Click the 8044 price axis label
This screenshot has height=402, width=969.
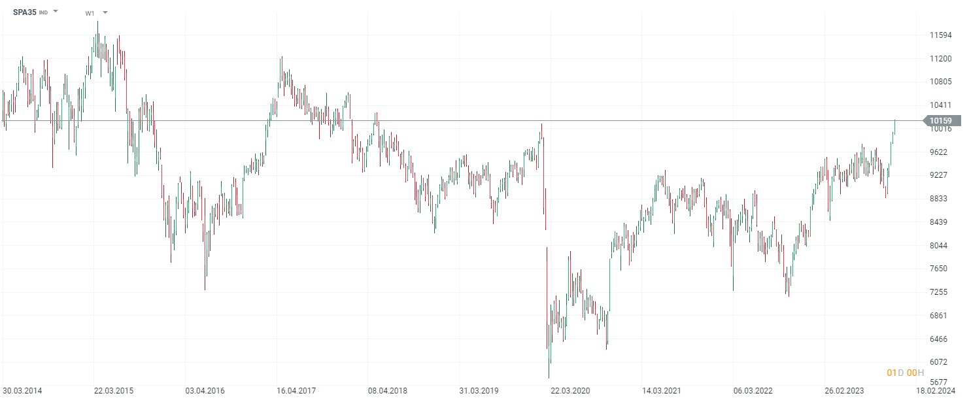click(x=939, y=245)
